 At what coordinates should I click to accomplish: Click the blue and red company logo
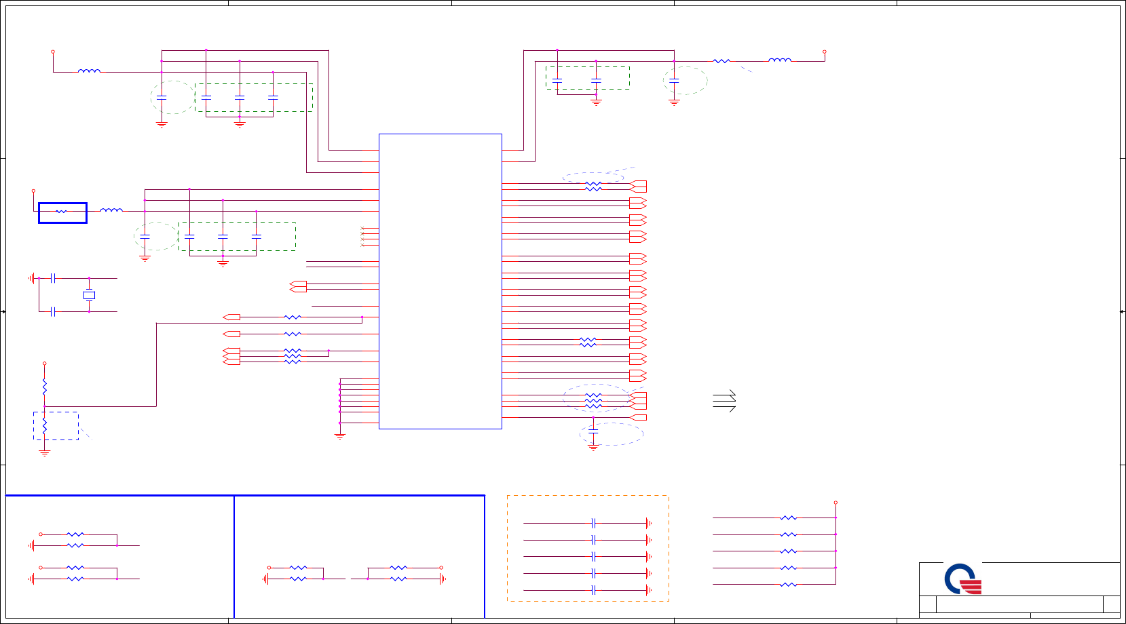[963, 579]
